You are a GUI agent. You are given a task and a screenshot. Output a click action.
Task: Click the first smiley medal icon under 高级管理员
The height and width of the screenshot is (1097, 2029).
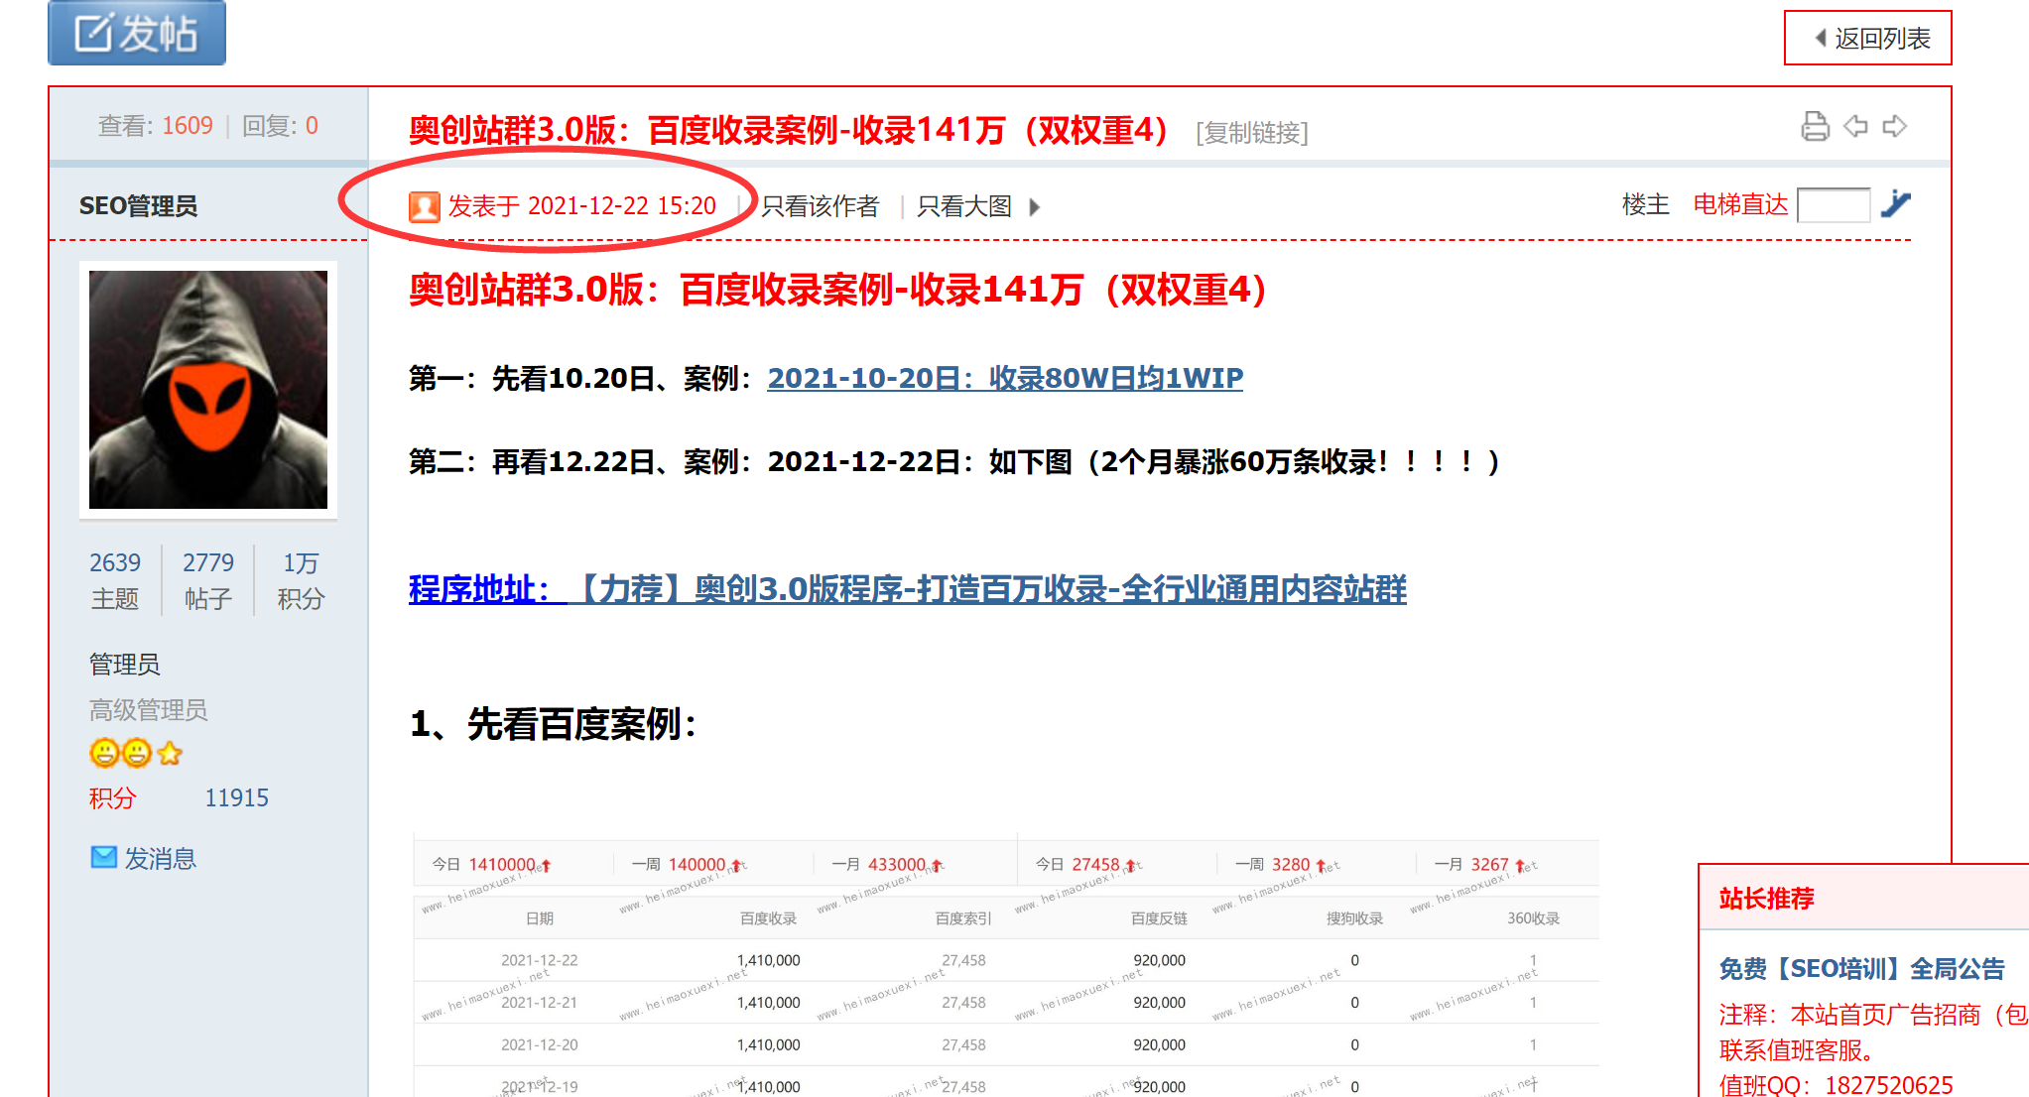coord(105,754)
